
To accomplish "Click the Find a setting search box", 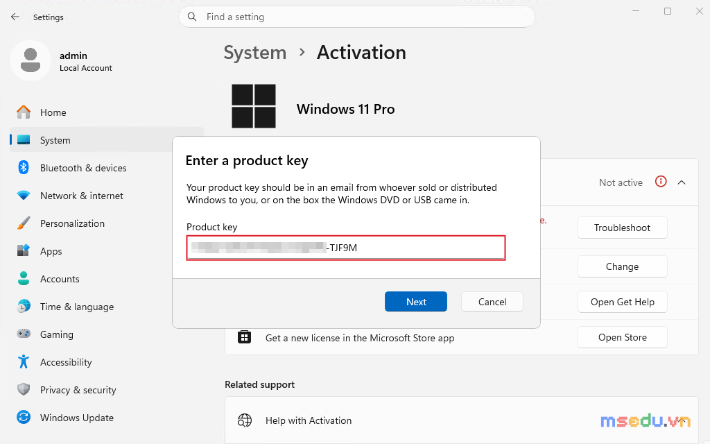I will click(357, 17).
